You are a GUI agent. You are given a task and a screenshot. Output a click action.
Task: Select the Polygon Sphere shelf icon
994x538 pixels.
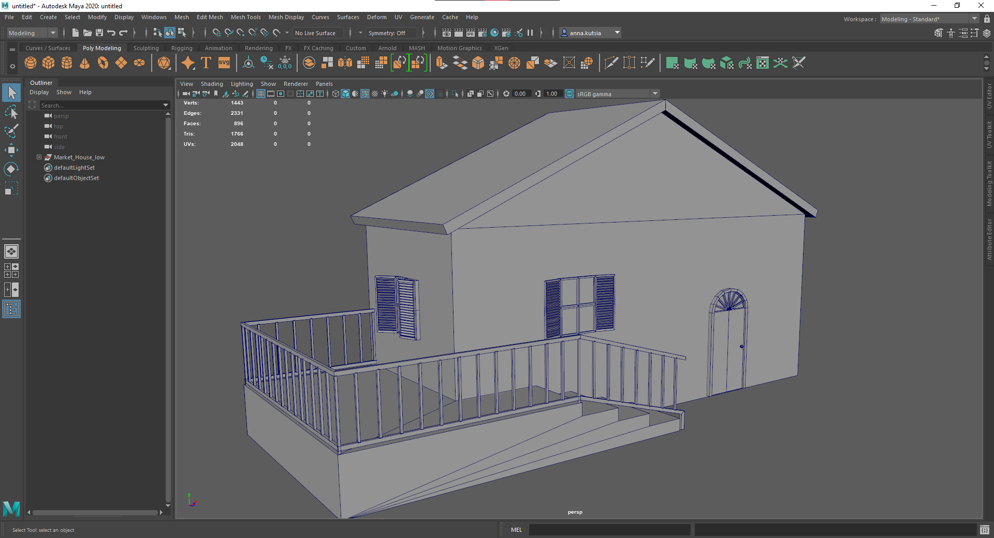[x=31, y=63]
